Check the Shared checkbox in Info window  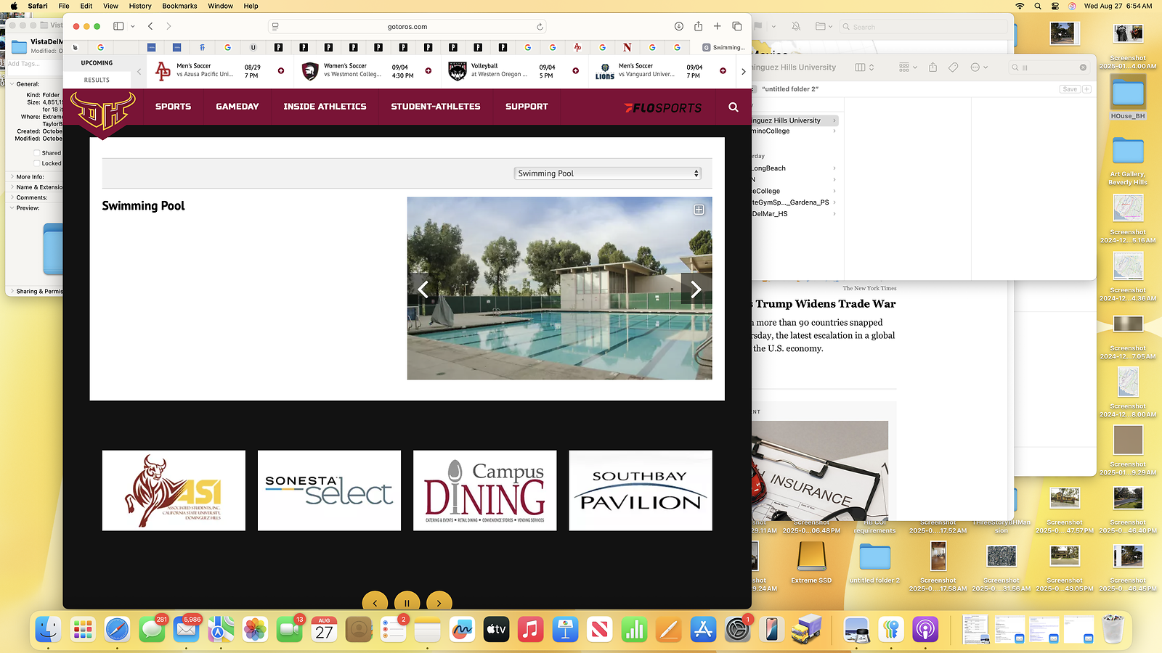36,153
